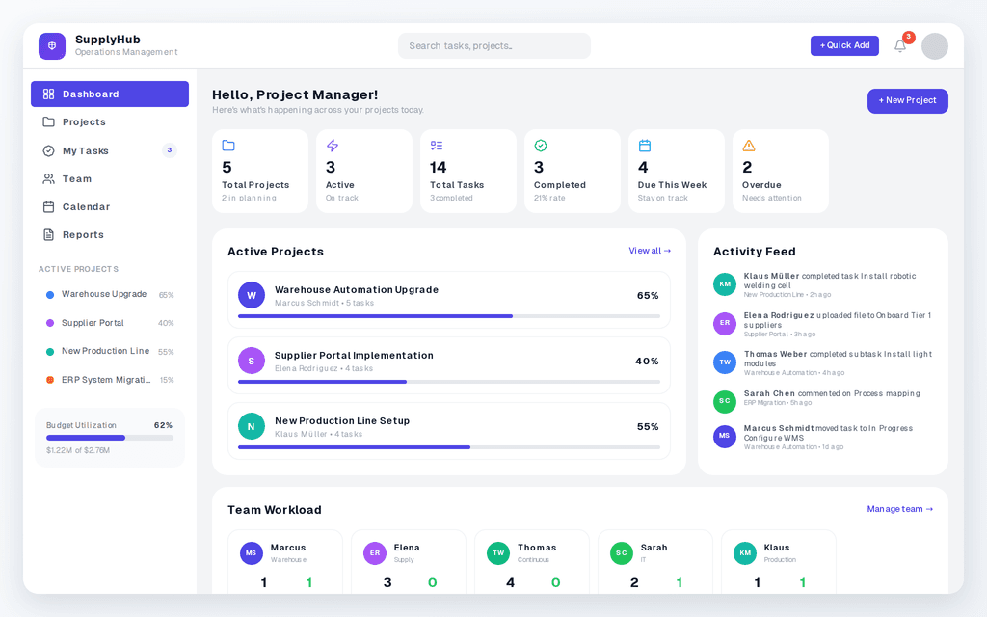Viewport: 987px width, 617px height.
Task: Open the Reports page
Action: tap(110, 235)
